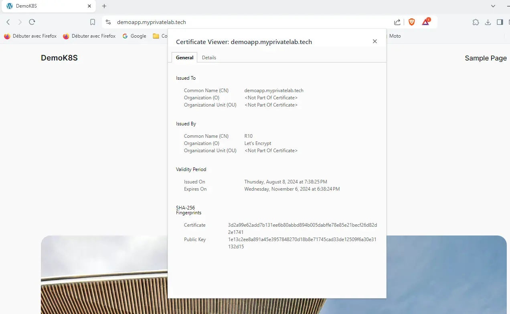Viewport: 510px width, 314px height.
Task: Click the Certificate Viewer dialog title
Action: [244, 42]
